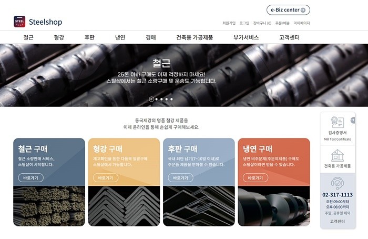Open the 건축용 가공제품 navigation menu
This screenshot has width=368, height=239.
point(195,37)
